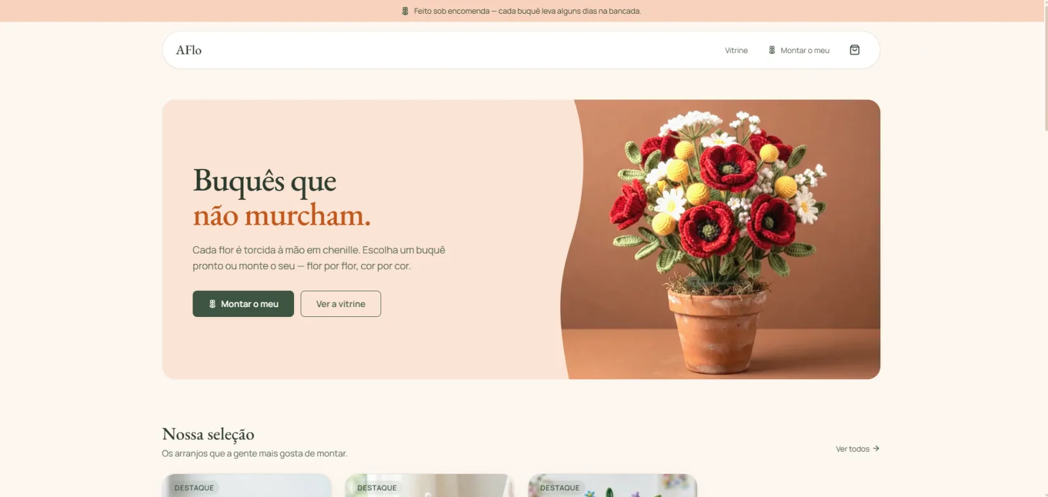Click the Feito sob encomenda banner text
This screenshot has height=497, width=1048.
pos(527,11)
